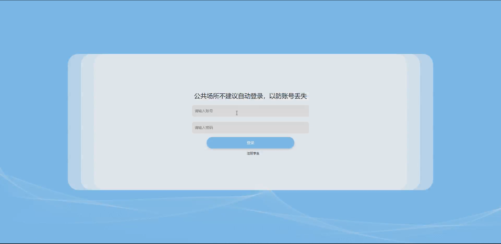Focus the 请输入账号 account input field

(x=250, y=111)
